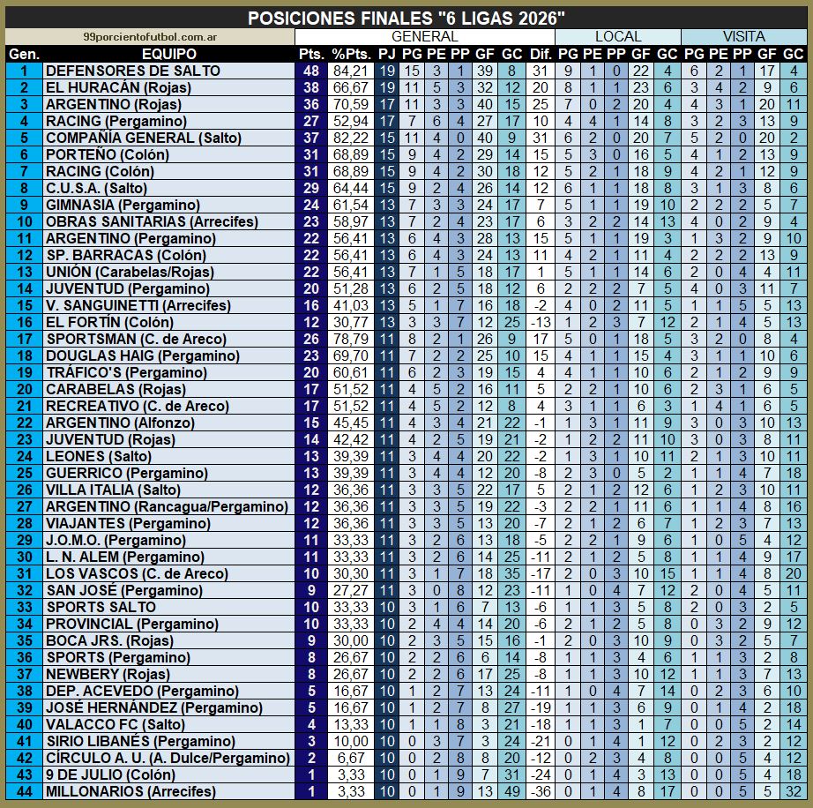Select team VALACCO FC (Salto)
The width and height of the screenshot is (813, 808).
click(116, 724)
